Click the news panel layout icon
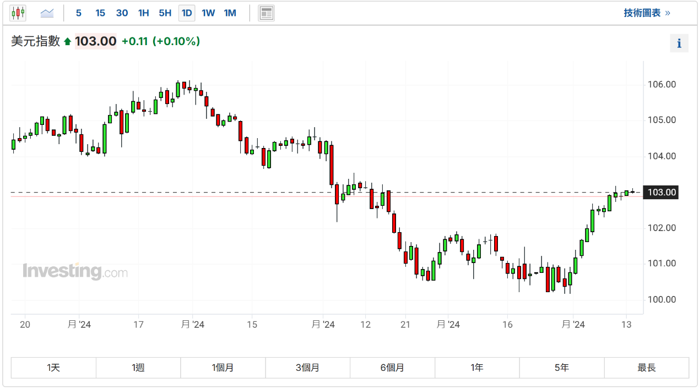699x389 pixels. pyautogui.click(x=266, y=13)
